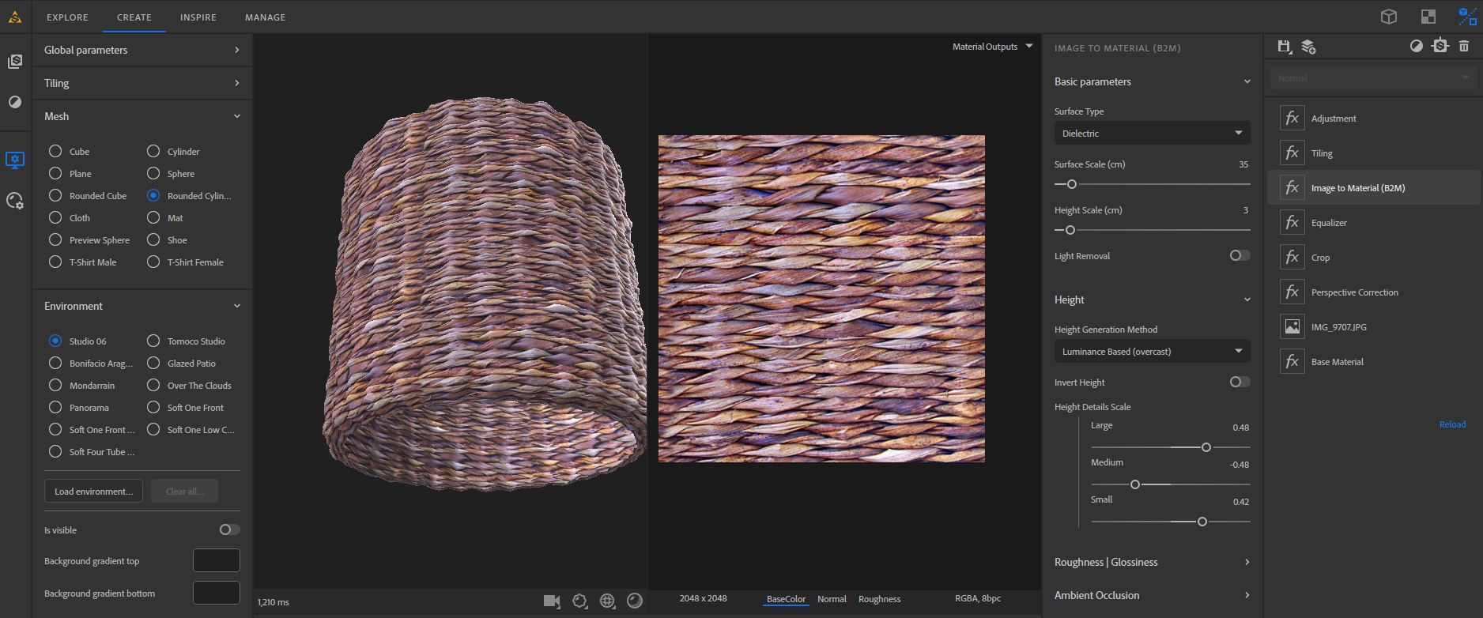The height and width of the screenshot is (618, 1483).
Task: Click the Background gradient top color swatch
Action: 216,560
